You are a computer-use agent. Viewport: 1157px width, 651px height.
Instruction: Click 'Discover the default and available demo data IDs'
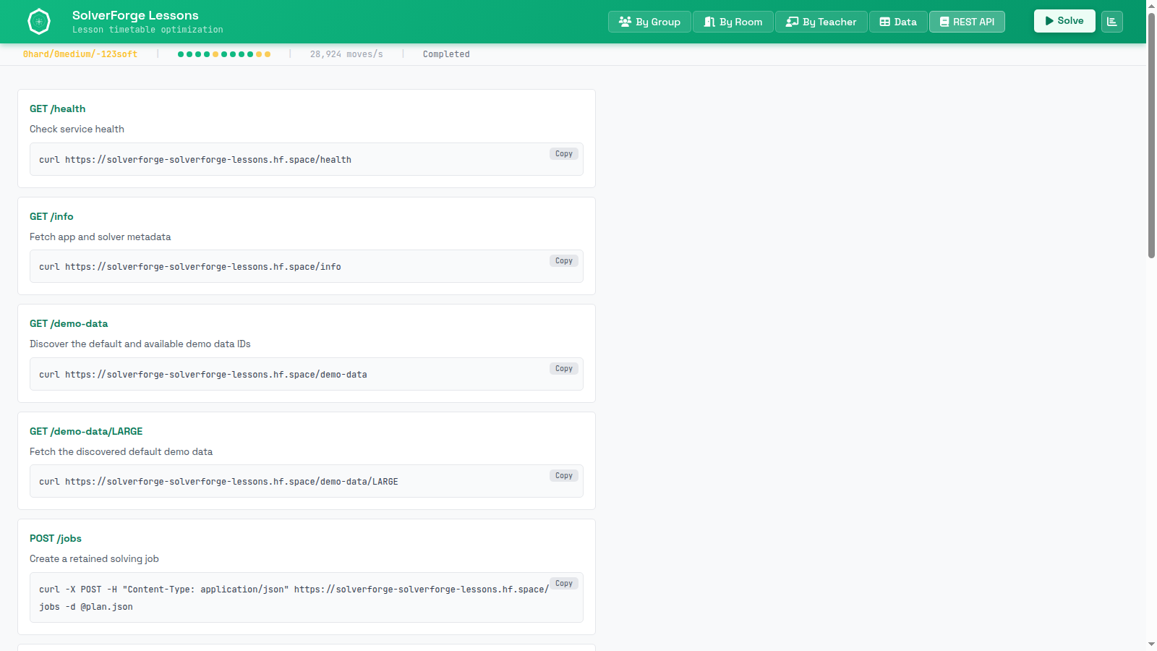click(x=140, y=344)
